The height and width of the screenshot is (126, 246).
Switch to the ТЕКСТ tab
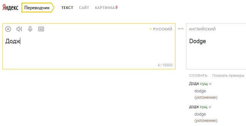pyautogui.click(x=67, y=8)
